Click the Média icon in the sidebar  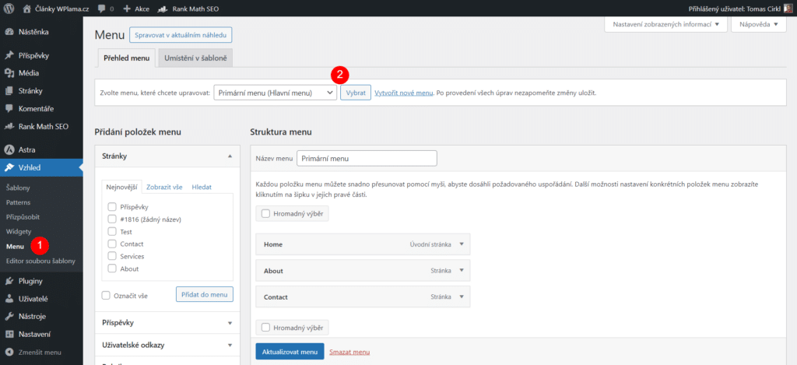point(9,73)
